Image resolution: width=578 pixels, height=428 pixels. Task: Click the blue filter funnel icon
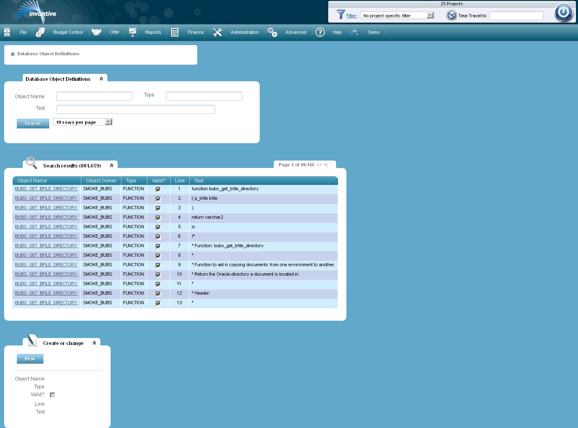click(x=341, y=15)
